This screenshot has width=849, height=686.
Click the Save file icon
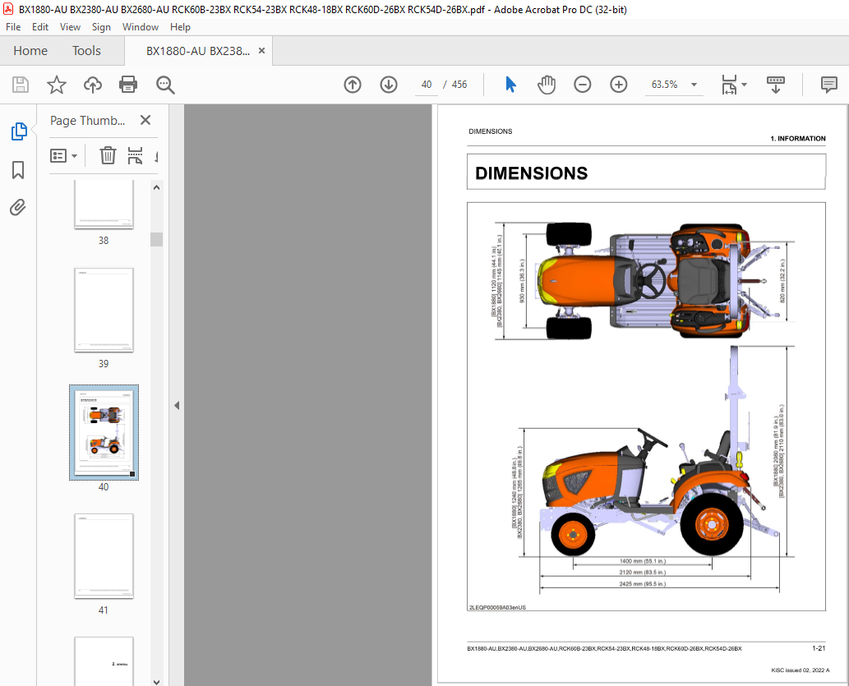[x=21, y=85]
